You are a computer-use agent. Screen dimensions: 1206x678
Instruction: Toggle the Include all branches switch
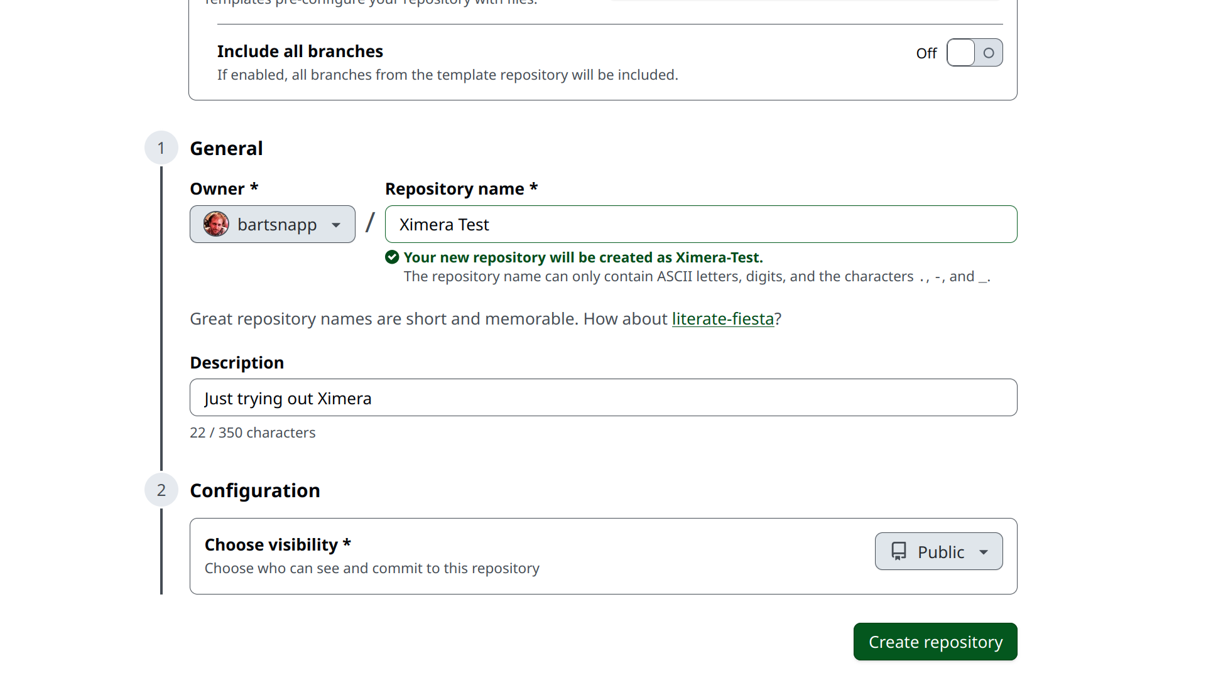click(x=974, y=53)
